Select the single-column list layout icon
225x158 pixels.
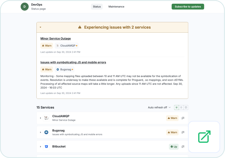pyautogui.click(x=177, y=107)
